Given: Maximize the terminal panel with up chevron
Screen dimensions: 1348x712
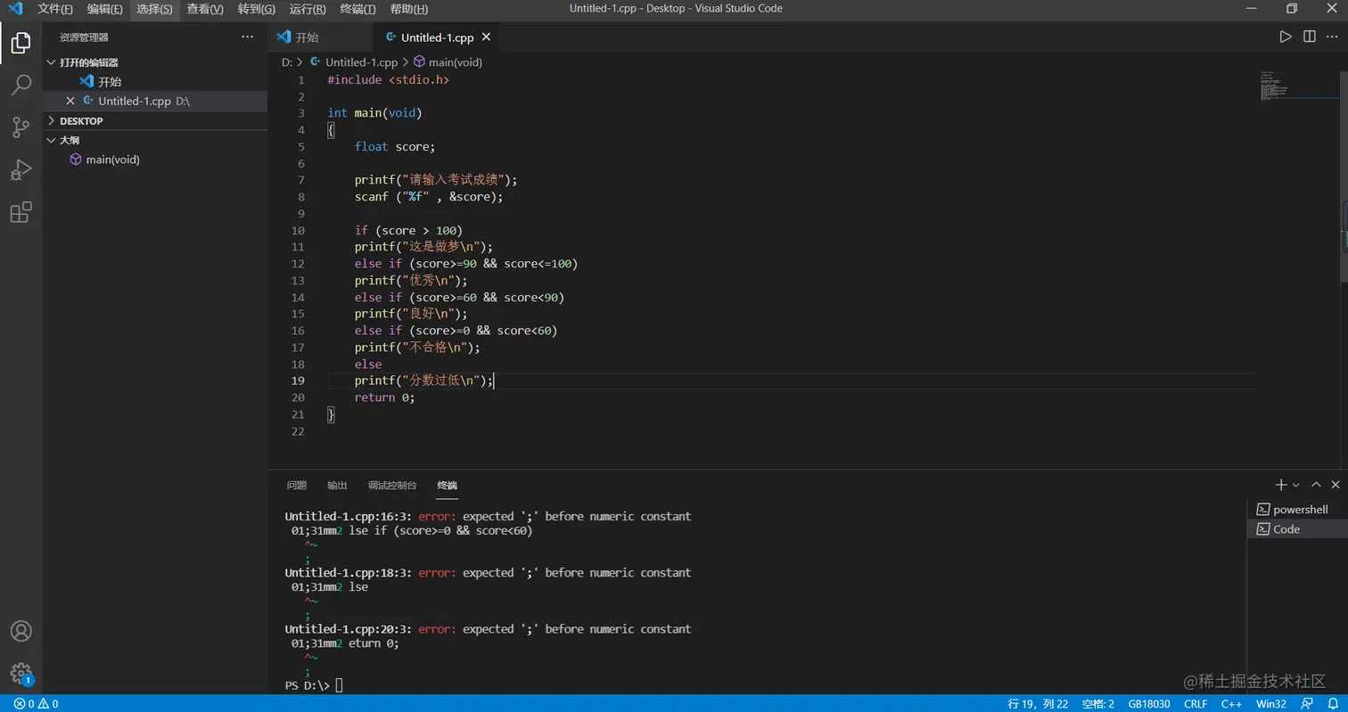Looking at the screenshot, I should tap(1316, 485).
